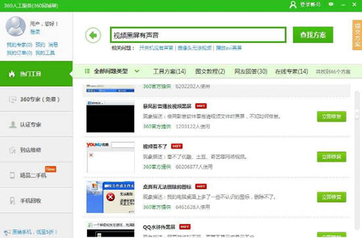Click the flame icon of 热门工具

click(12, 74)
